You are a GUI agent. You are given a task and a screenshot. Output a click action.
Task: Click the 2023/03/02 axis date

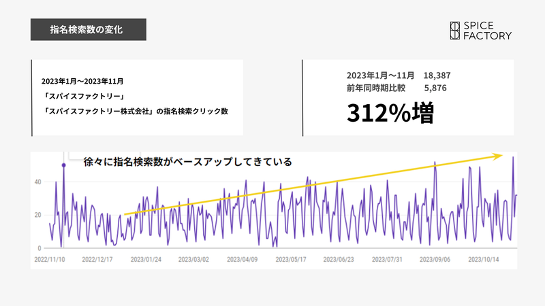193,260
